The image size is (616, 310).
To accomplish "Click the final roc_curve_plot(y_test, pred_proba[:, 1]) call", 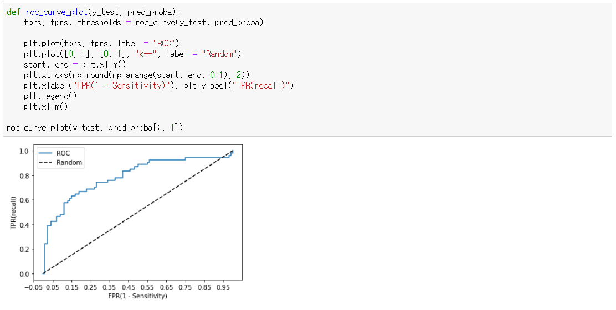I will [95, 127].
